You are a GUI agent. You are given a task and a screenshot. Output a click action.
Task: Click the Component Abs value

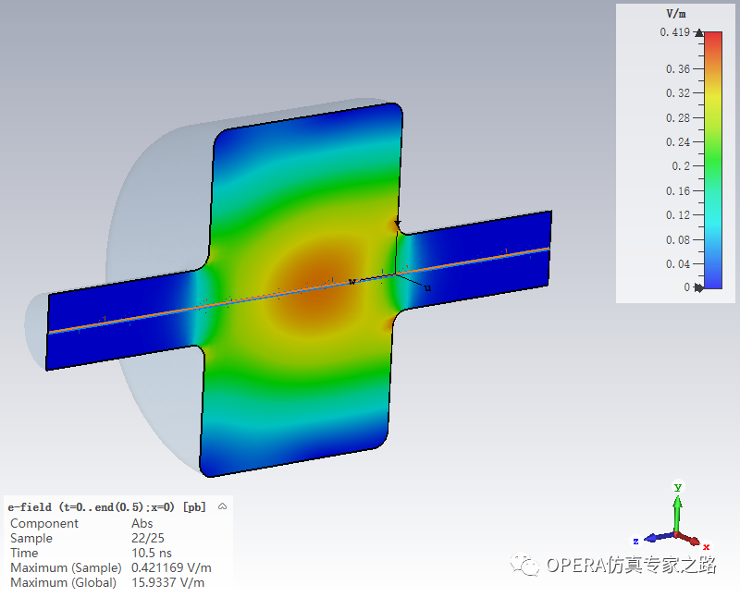pos(142,523)
